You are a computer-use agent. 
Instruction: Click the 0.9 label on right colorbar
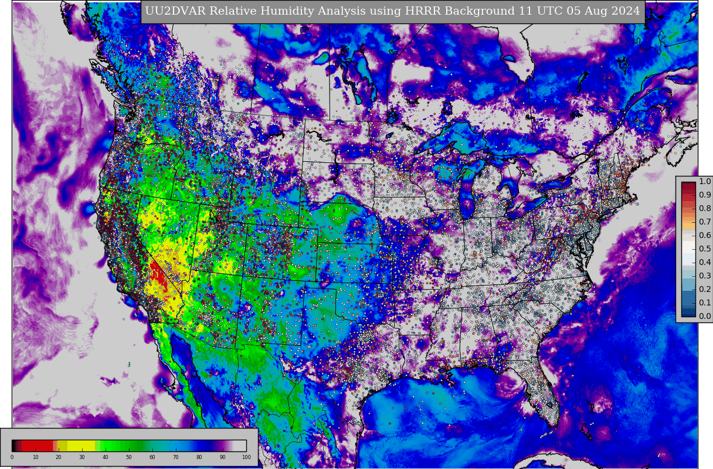(x=705, y=195)
